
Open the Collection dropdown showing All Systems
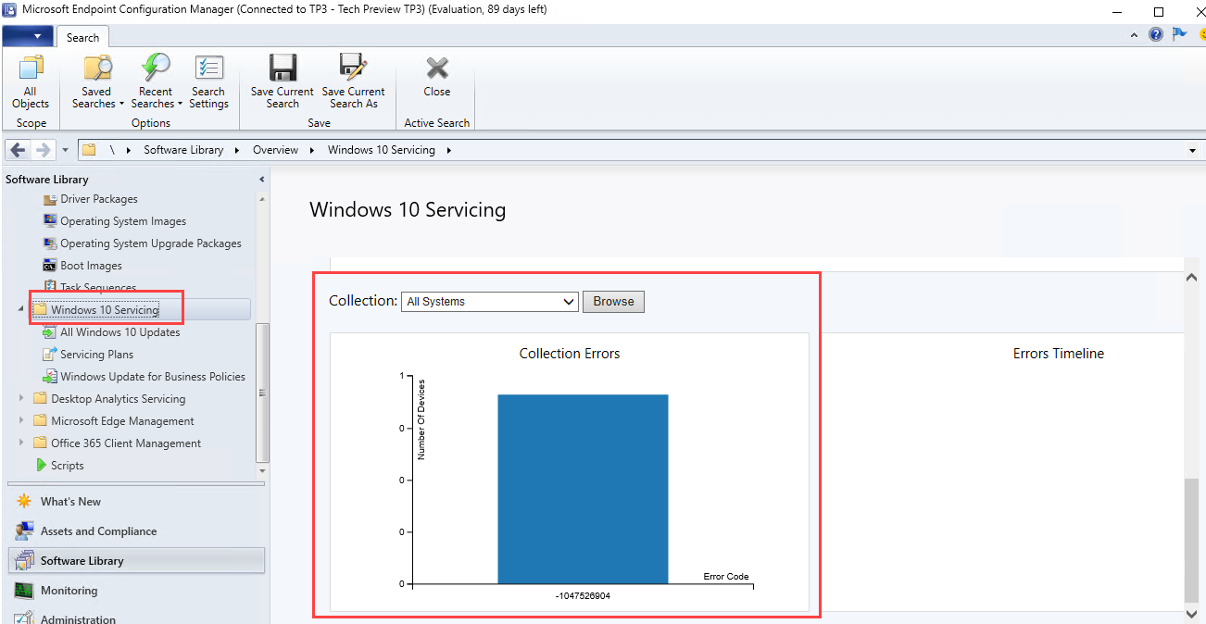(490, 302)
